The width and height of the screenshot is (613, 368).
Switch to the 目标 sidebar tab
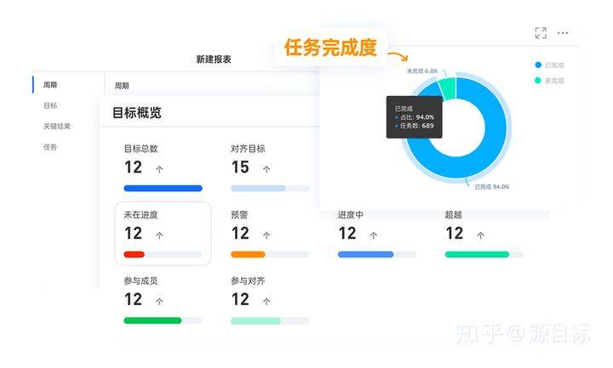click(50, 105)
